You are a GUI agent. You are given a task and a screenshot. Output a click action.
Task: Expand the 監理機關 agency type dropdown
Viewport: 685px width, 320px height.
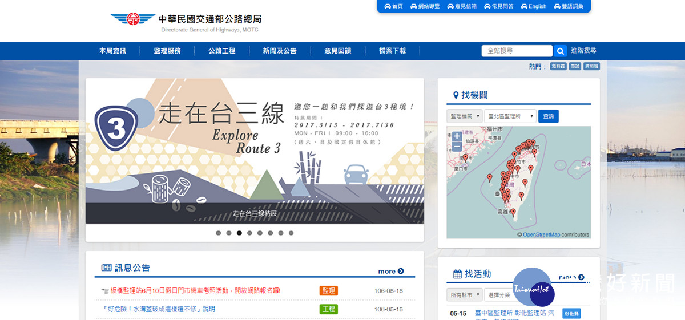pos(464,116)
